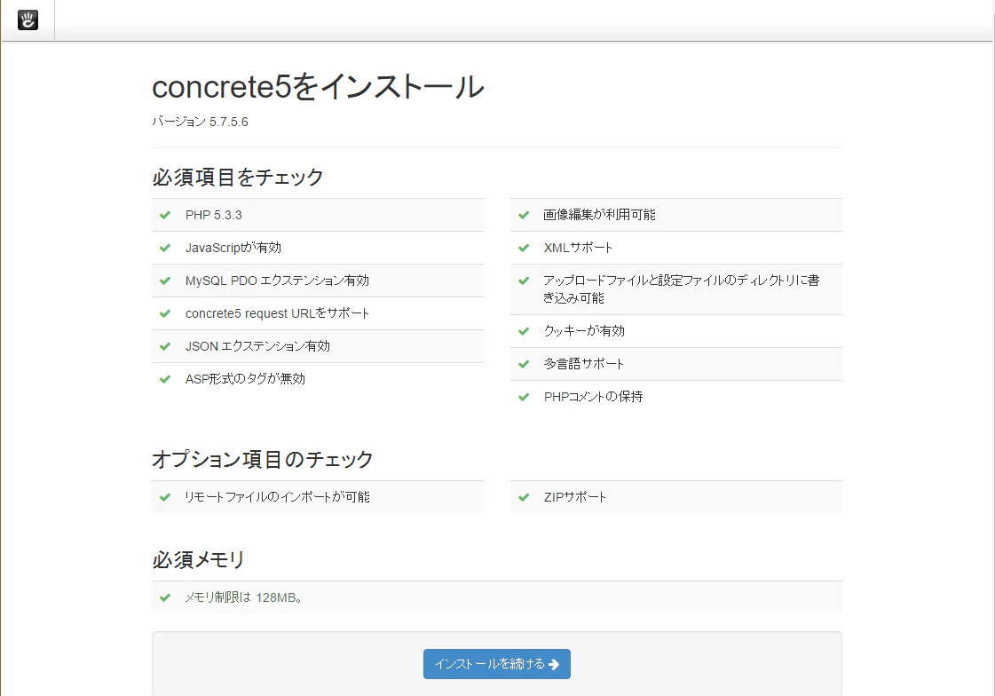This screenshot has height=696, width=995.
Task: Click the check icon beside メモリ制限は 128MB
Action: coord(165,597)
